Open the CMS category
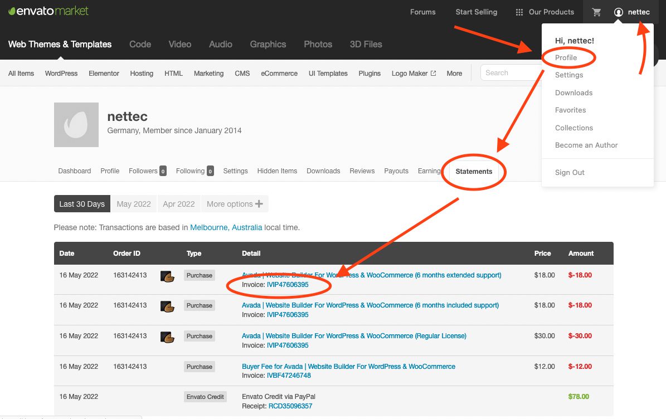The width and height of the screenshot is (666, 419). pyautogui.click(x=242, y=74)
